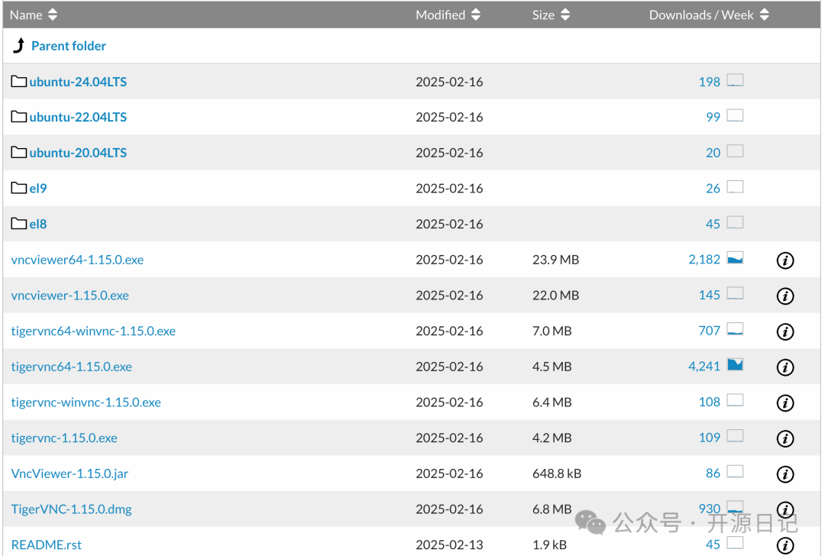
Task: Download TigerVNC-1.15.0.dmg file
Action: (x=72, y=509)
